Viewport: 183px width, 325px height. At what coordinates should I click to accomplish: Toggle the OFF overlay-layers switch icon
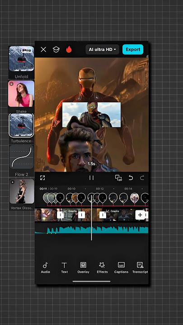pos(118,178)
